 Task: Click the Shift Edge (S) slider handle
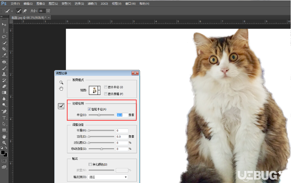pyautogui.click(x=102, y=149)
